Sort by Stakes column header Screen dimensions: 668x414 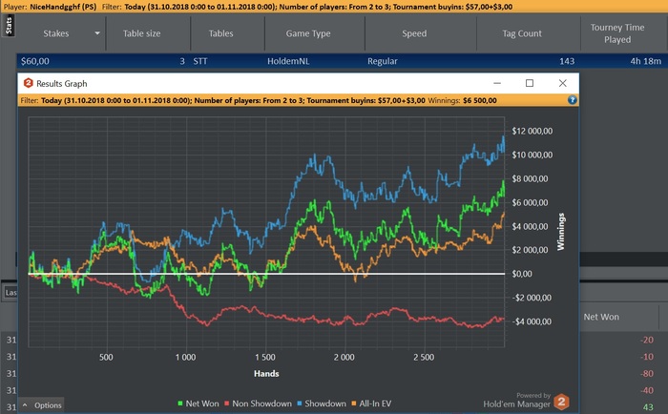click(55, 33)
